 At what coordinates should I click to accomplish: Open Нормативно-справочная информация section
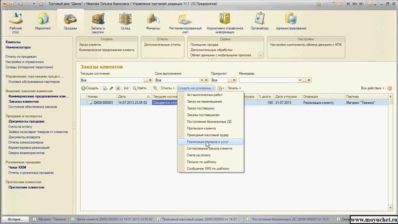(x=225, y=23)
